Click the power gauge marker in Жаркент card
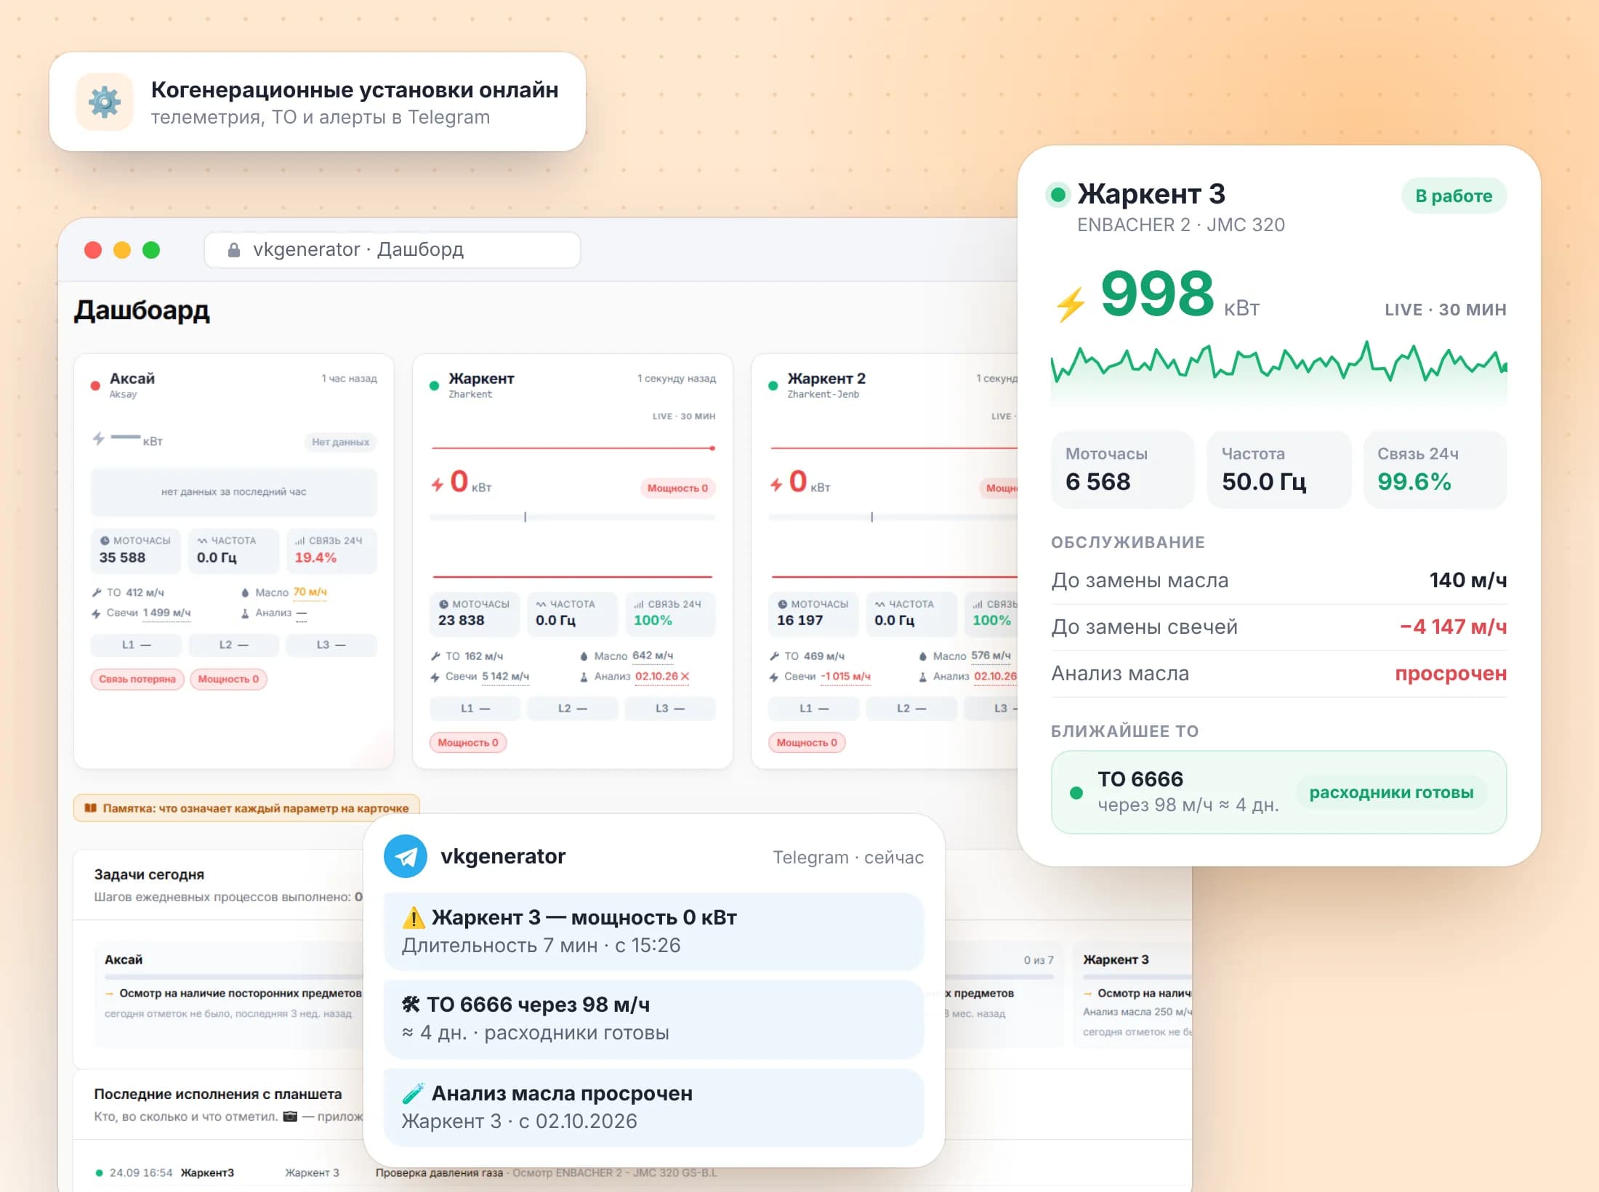 click(525, 517)
